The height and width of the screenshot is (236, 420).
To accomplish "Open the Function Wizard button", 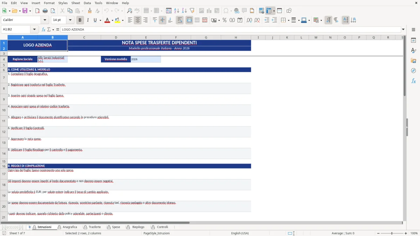I will [43, 29].
